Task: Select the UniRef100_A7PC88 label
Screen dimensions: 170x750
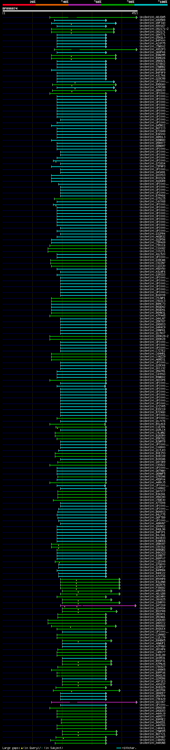Action: pyautogui.click(x=152, y=87)
